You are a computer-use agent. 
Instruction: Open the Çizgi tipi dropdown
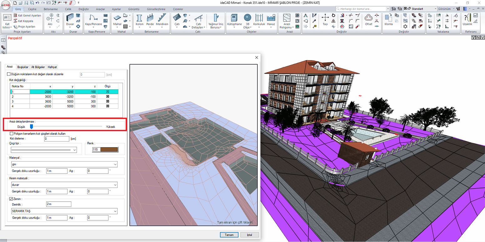pyautogui.click(x=74, y=150)
